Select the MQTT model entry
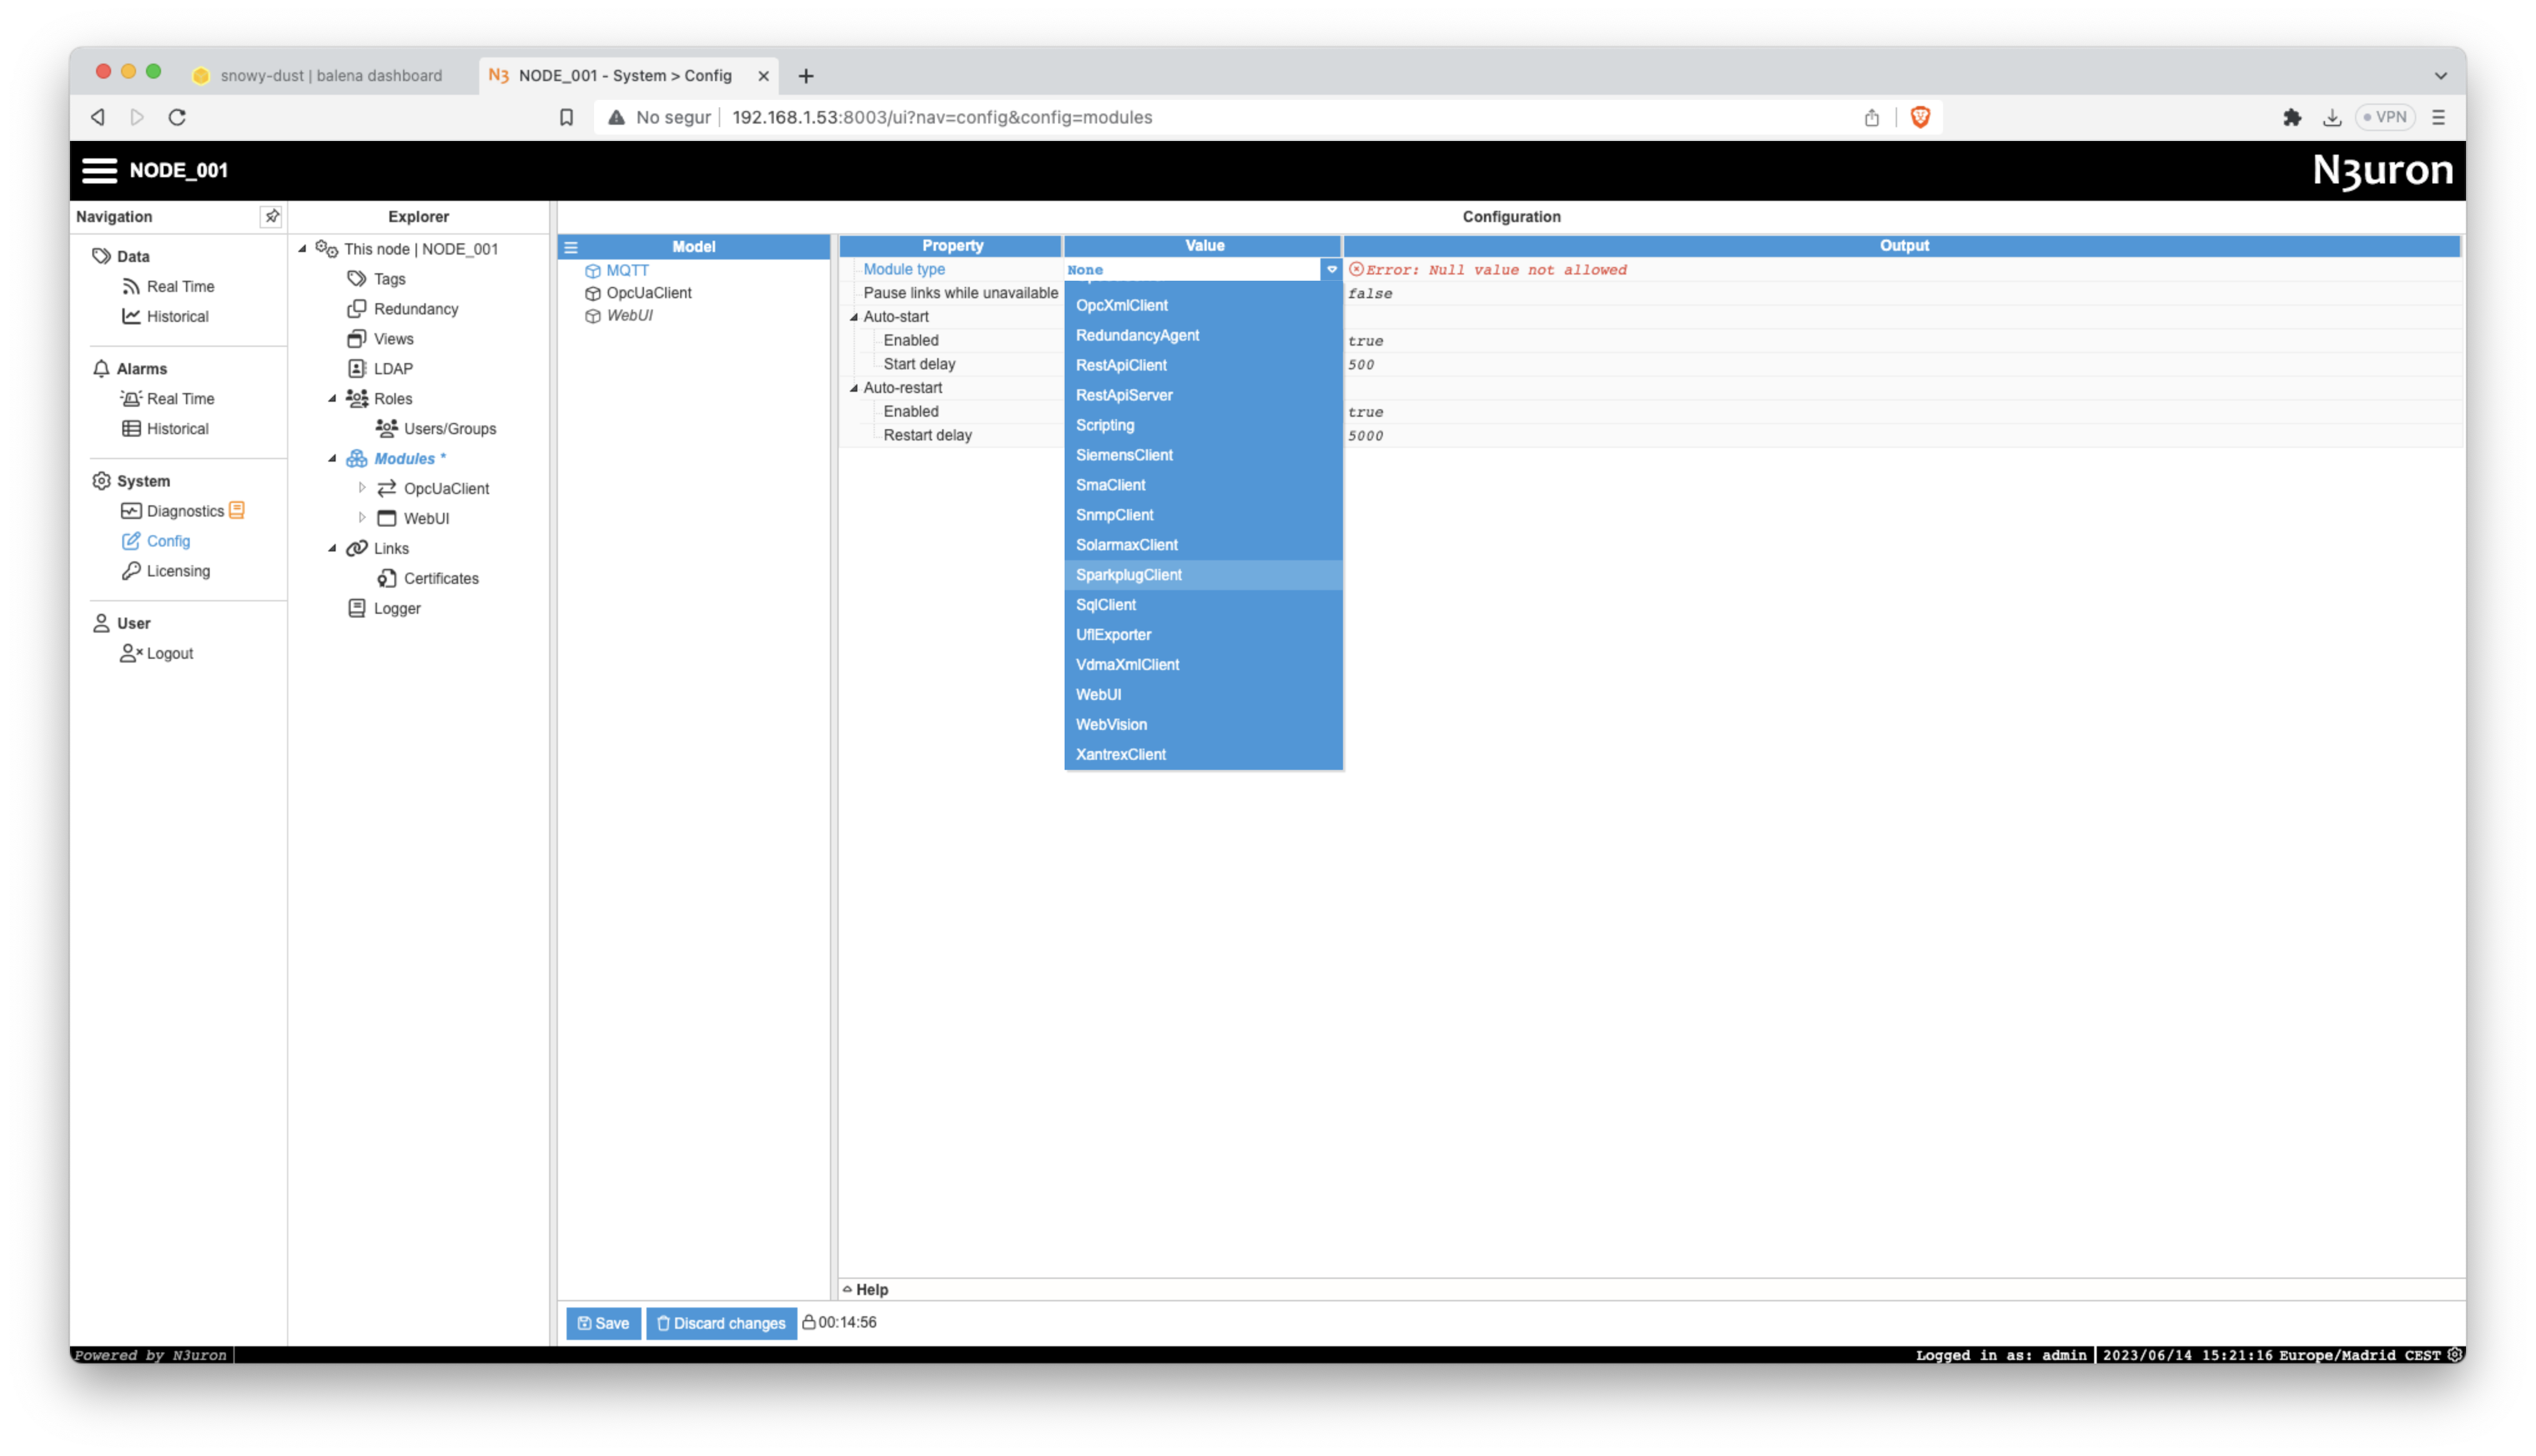The height and width of the screenshot is (1456, 2536). pyautogui.click(x=627, y=270)
